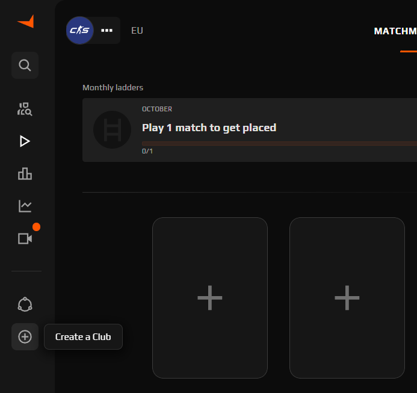Click the ladder icon in October card
The width and height of the screenshot is (417, 393).
[x=113, y=130]
